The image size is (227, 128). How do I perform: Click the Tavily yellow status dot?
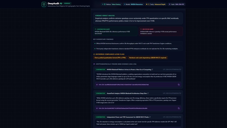point(147,4)
